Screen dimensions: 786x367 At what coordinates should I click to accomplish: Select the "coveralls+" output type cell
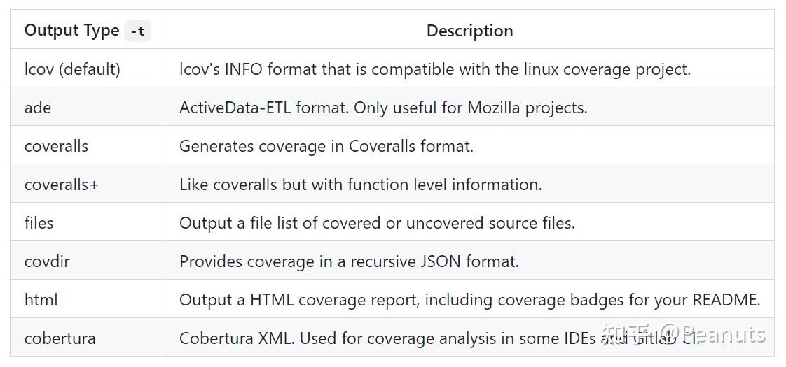point(62,185)
